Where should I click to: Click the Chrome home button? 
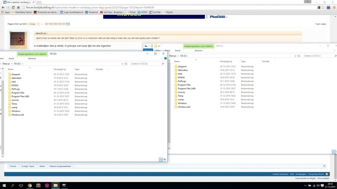click(18, 8)
